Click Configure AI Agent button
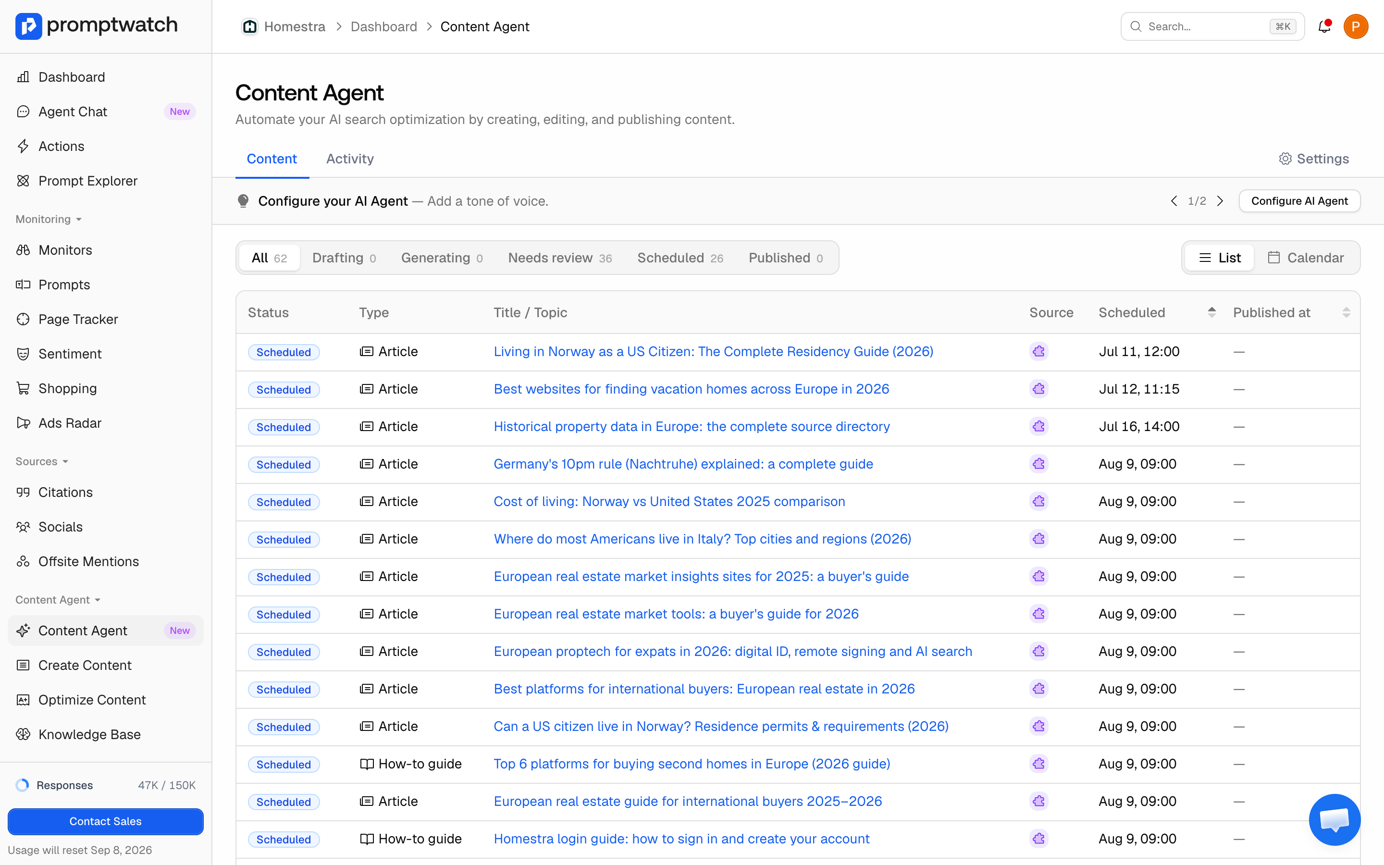The height and width of the screenshot is (865, 1384). (1299, 201)
